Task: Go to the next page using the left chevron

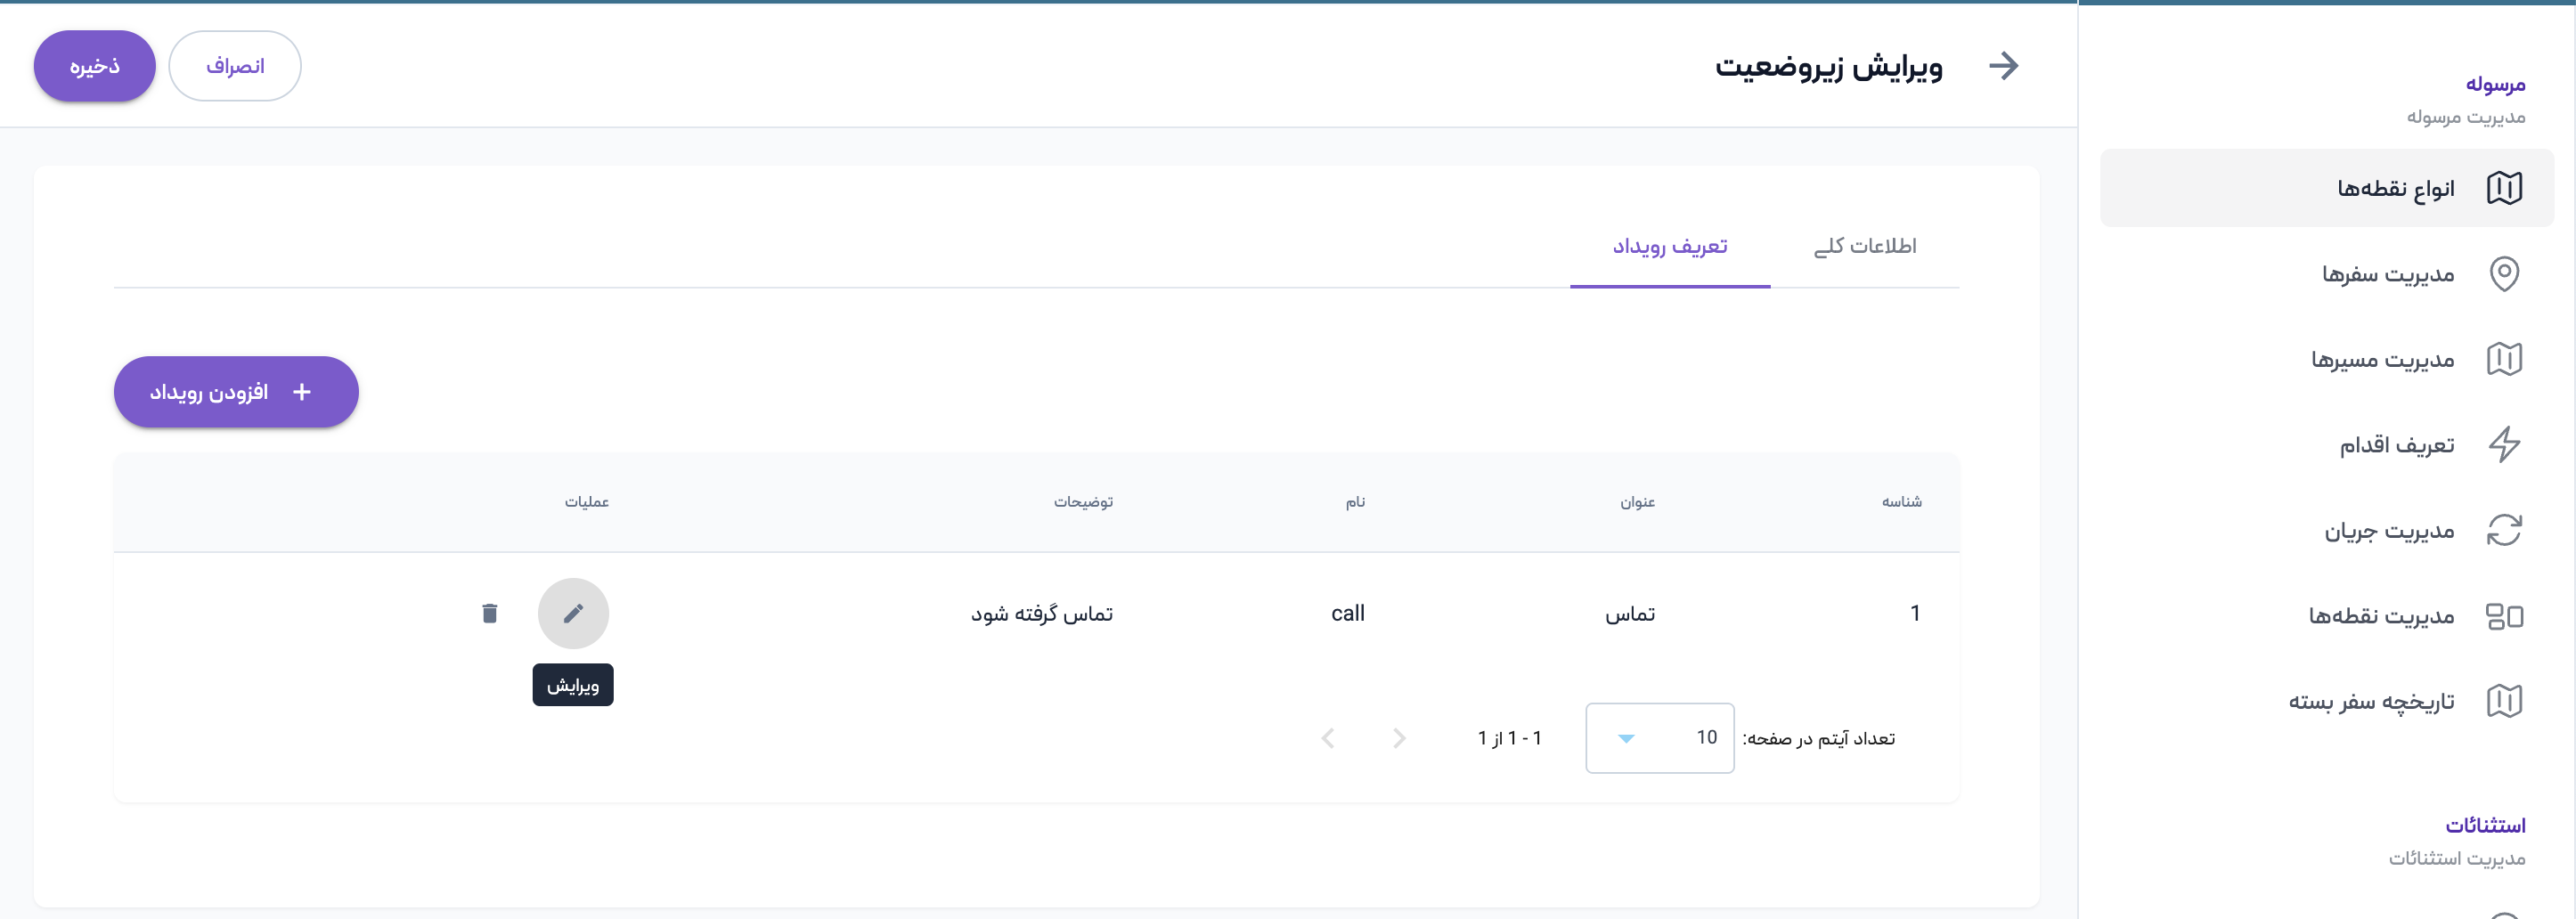Action: pos(1328,738)
